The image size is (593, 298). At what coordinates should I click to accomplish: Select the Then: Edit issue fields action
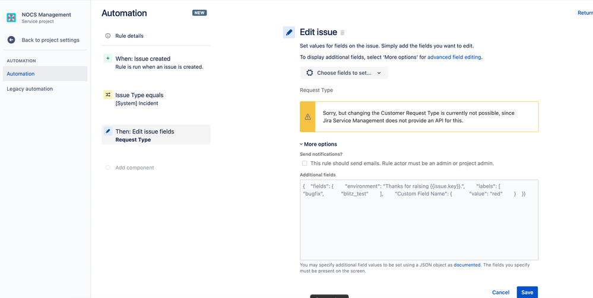pyautogui.click(x=156, y=135)
